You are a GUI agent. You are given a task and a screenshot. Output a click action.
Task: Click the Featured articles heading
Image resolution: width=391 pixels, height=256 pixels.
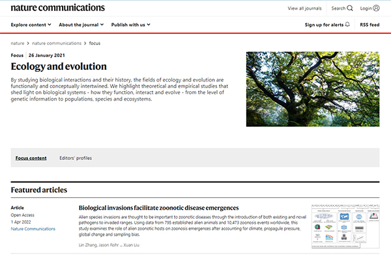pyautogui.click(x=39, y=190)
